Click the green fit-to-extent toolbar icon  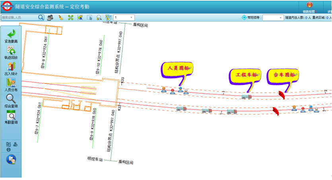click(70, 17)
